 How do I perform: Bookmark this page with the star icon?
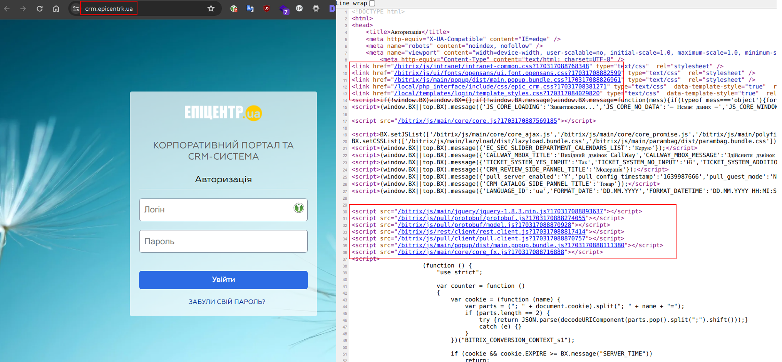click(211, 8)
